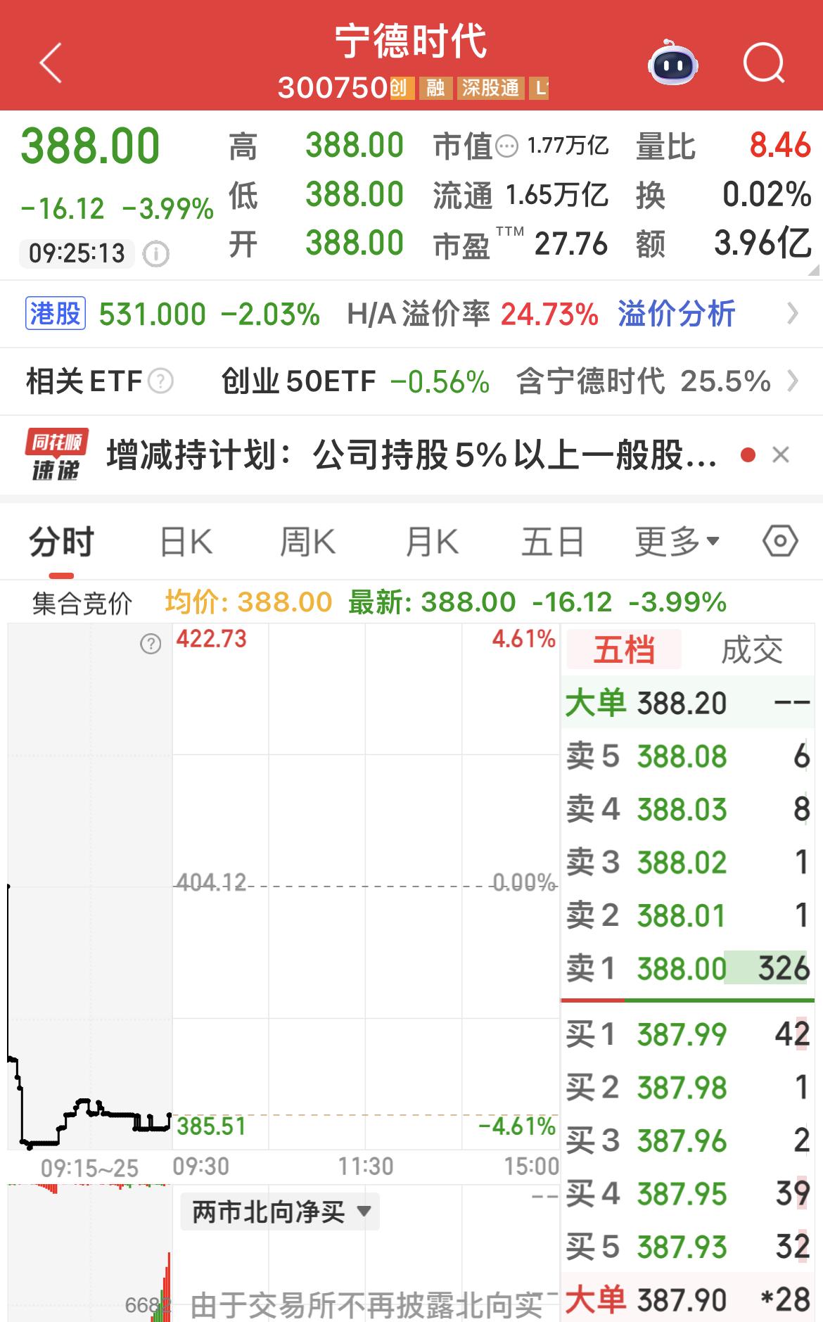
Task: Tap the 深股通 badge
Action: (x=490, y=88)
